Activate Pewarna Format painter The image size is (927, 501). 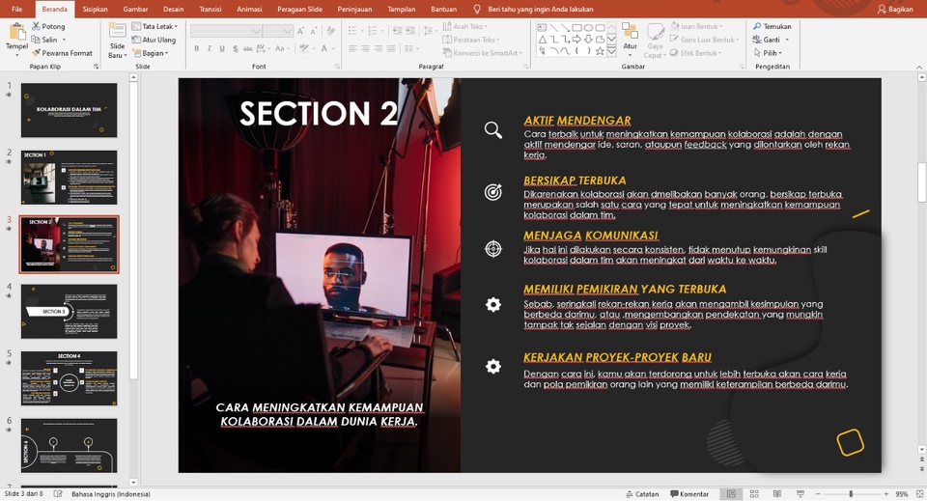point(62,52)
